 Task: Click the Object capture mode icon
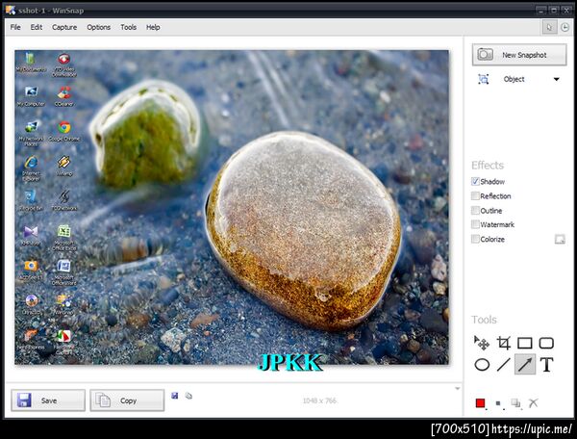[x=483, y=79]
